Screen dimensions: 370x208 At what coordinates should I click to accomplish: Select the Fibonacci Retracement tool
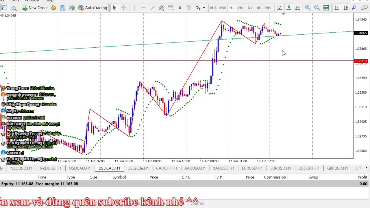pyautogui.click(x=171, y=8)
